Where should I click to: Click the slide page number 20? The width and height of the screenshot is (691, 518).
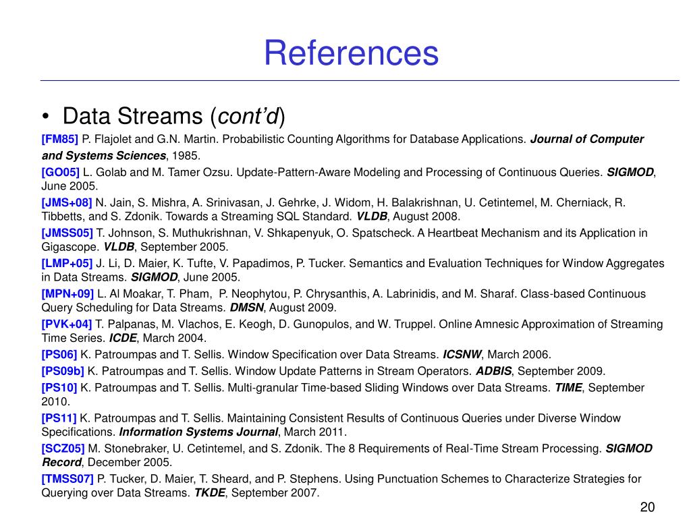pyautogui.click(x=647, y=507)
